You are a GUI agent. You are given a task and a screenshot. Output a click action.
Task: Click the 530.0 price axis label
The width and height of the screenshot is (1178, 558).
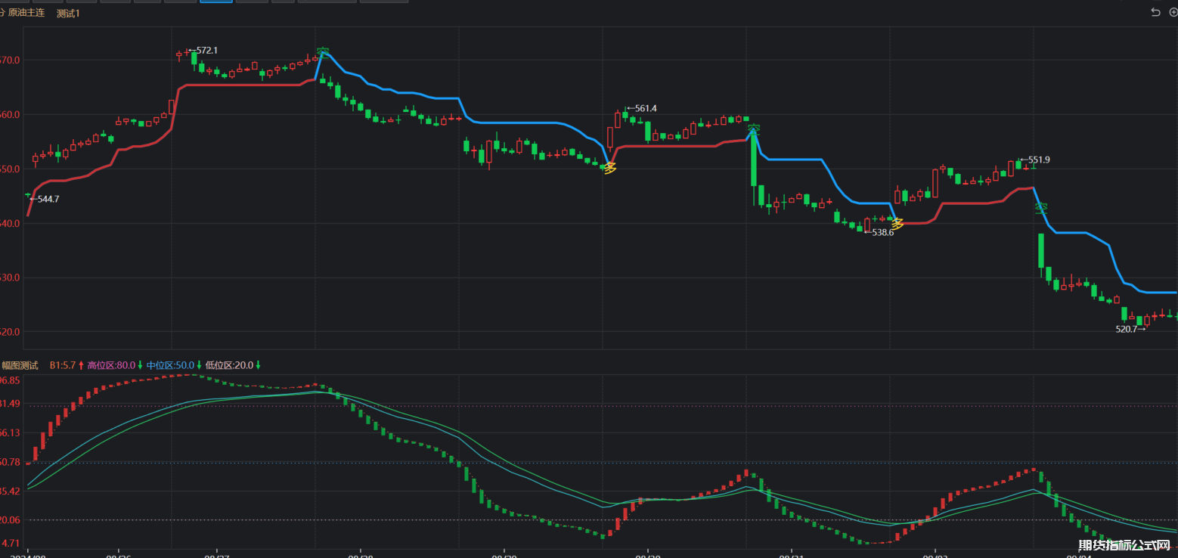pos(9,278)
